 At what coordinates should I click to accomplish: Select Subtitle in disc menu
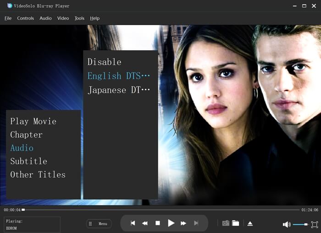pos(29,161)
